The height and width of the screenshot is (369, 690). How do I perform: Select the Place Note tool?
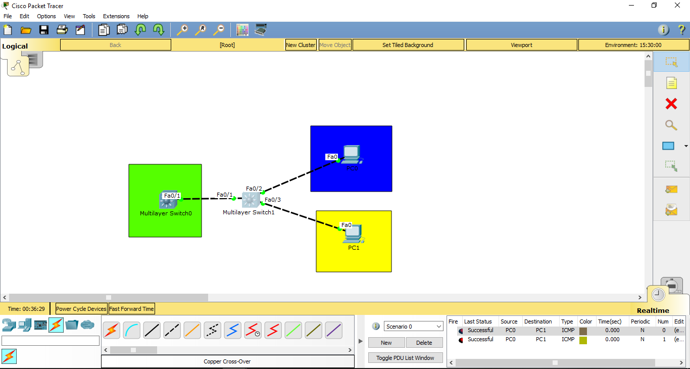[671, 83]
